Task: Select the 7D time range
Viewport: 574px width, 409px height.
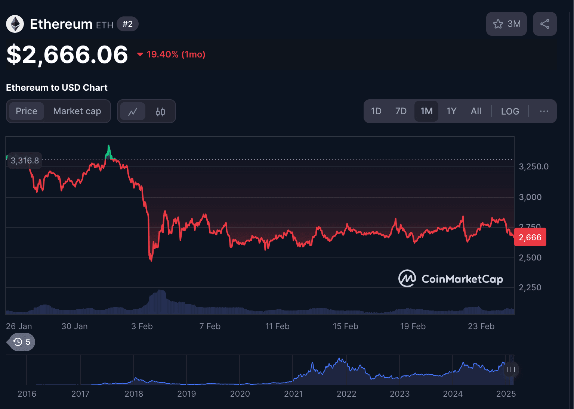Action: 401,111
